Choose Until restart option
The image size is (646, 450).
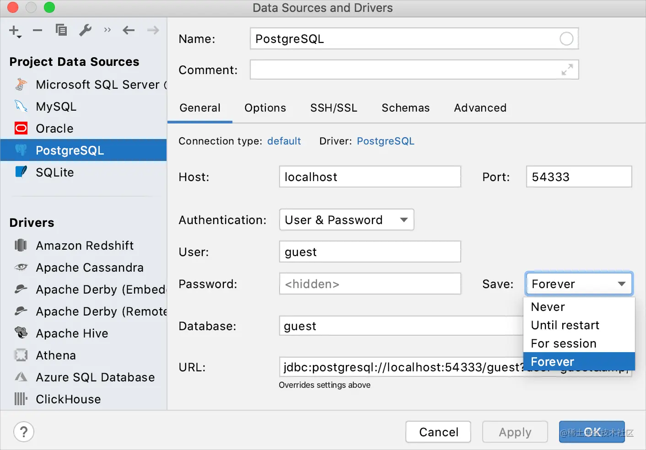point(579,325)
